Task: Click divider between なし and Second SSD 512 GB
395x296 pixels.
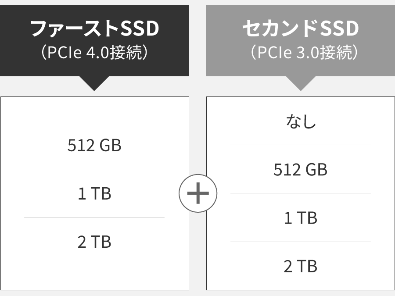Action: point(301,145)
